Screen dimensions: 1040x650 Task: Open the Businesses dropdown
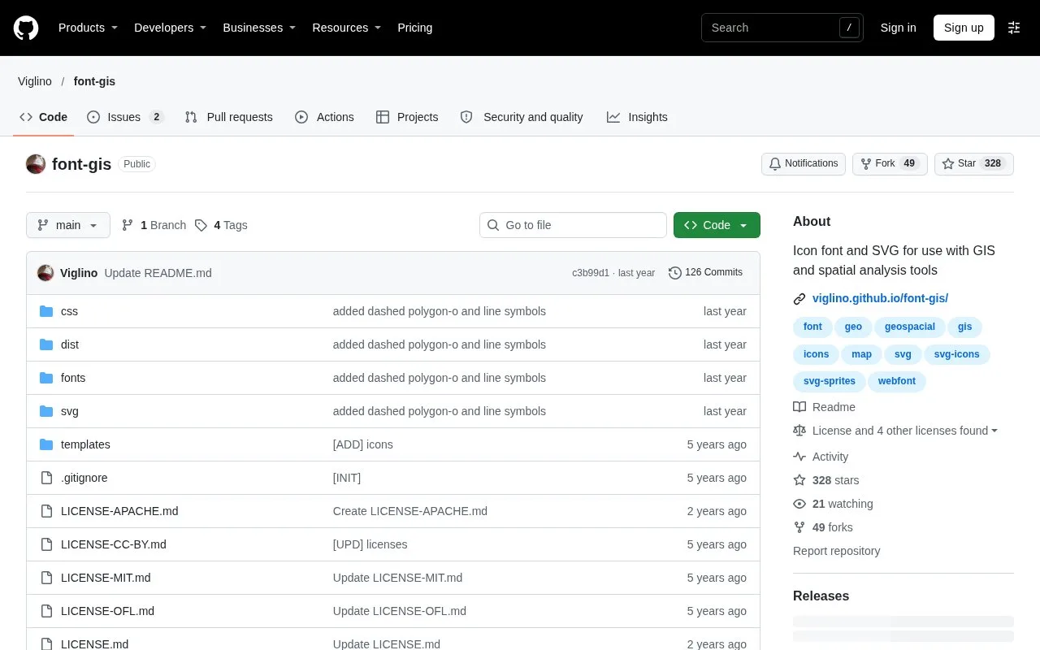[x=259, y=28]
